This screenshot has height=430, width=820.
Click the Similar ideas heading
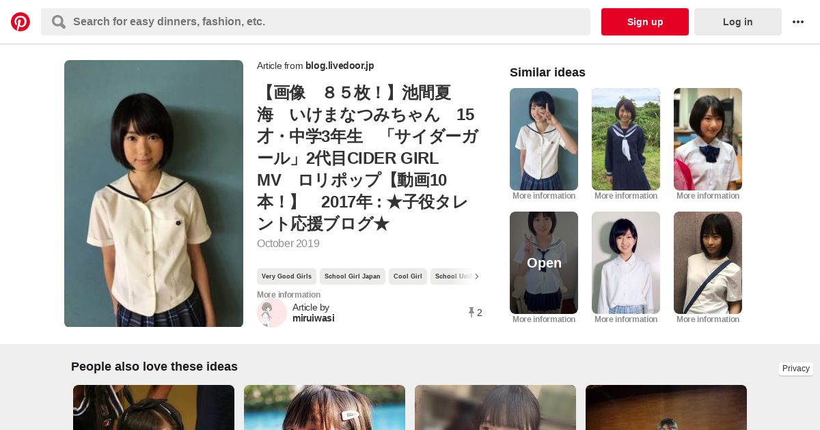[x=547, y=72]
